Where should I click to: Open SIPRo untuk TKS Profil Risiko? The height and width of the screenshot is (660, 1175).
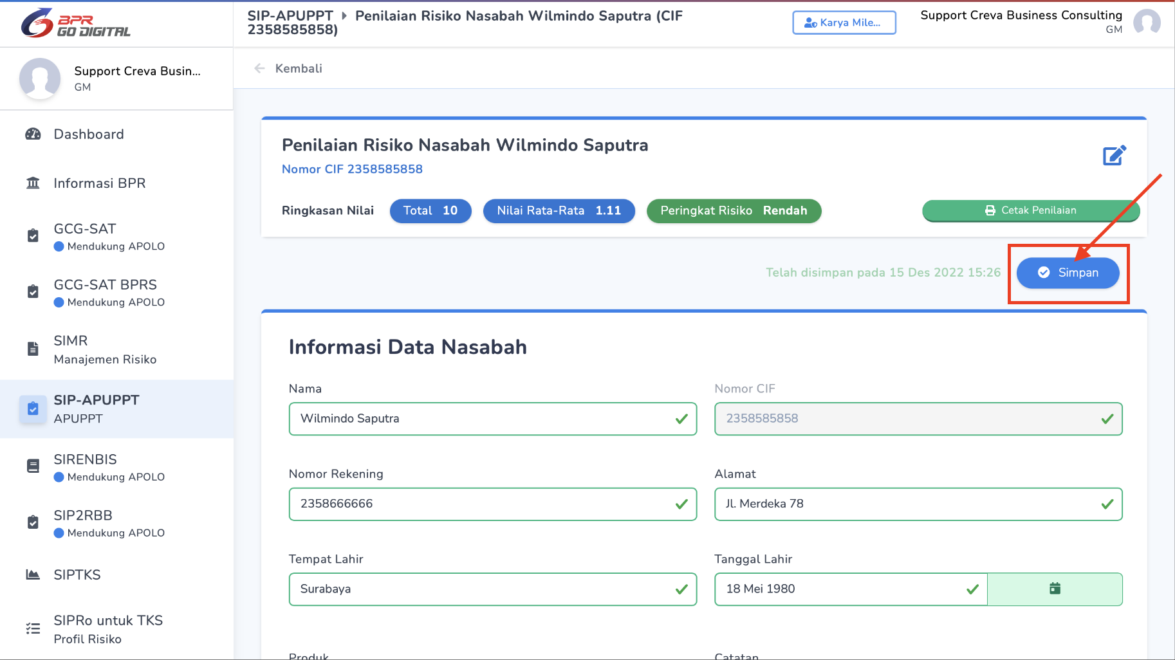click(116, 629)
